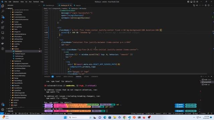Open the Selection menu
The image size is (214, 120).
16,2
